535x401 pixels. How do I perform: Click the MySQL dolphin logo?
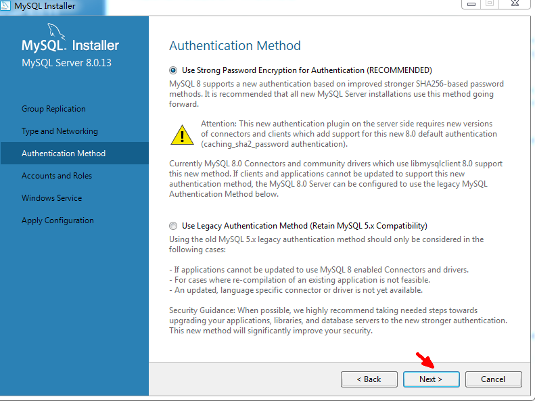coord(56,31)
